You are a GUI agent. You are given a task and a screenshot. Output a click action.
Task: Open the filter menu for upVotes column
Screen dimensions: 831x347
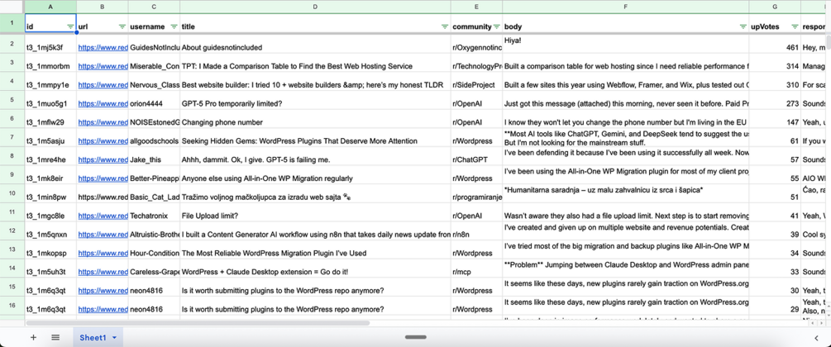click(795, 26)
